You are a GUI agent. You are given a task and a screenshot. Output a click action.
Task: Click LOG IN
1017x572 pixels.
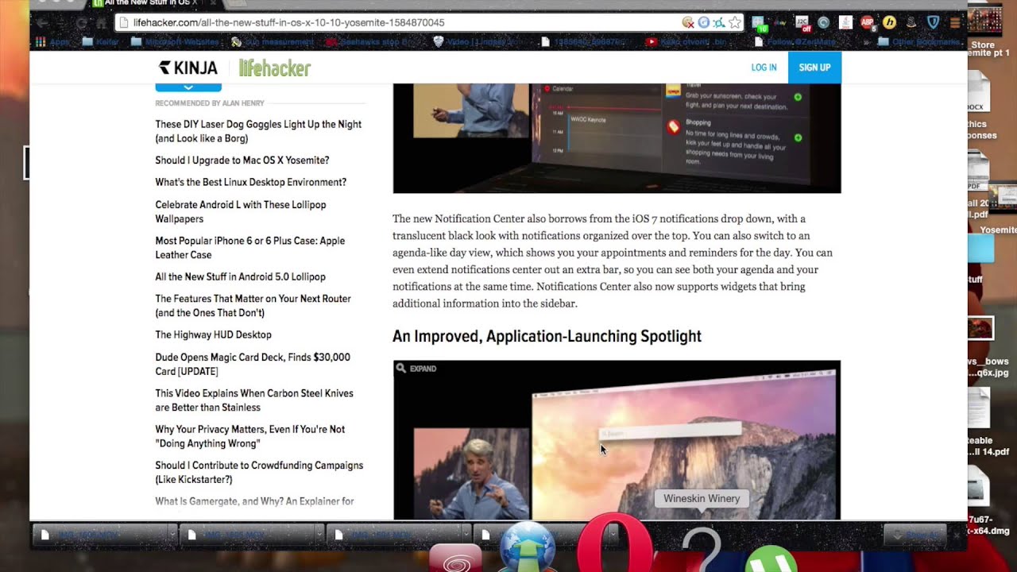764,68
